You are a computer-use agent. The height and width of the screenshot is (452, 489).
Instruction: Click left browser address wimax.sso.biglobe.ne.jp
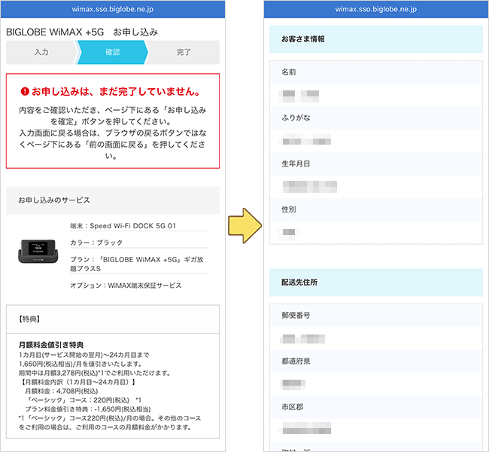point(113,9)
